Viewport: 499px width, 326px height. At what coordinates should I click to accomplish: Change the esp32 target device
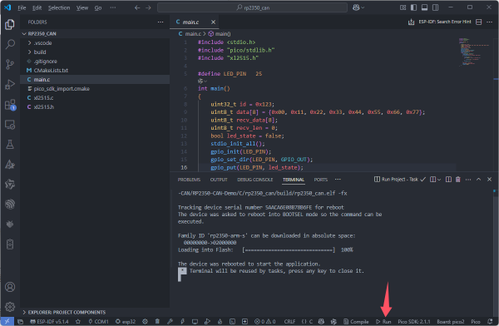click(x=126, y=322)
